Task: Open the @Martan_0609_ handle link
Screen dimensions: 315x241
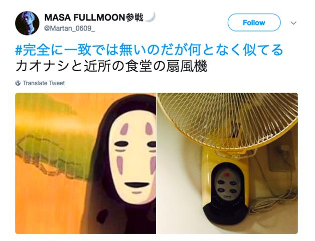Action: 69,29
